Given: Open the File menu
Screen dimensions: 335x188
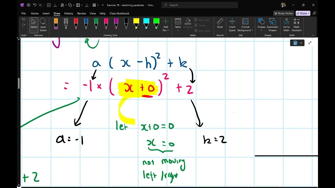Looking at the screenshot, I should (24, 13).
